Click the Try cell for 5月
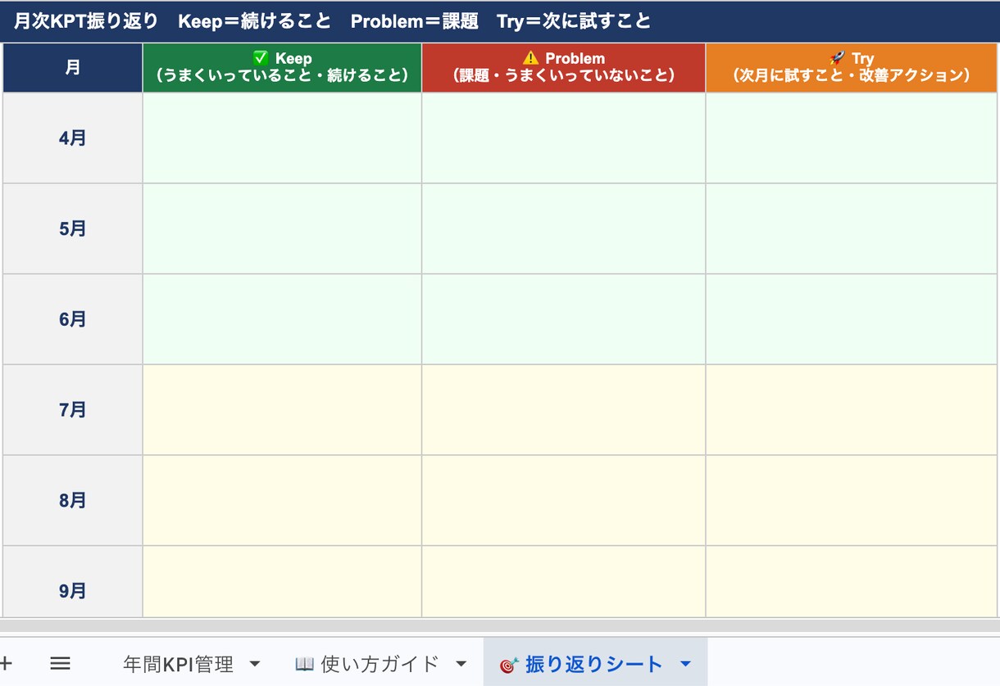This screenshot has height=686, width=1000. (x=852, y=229)
